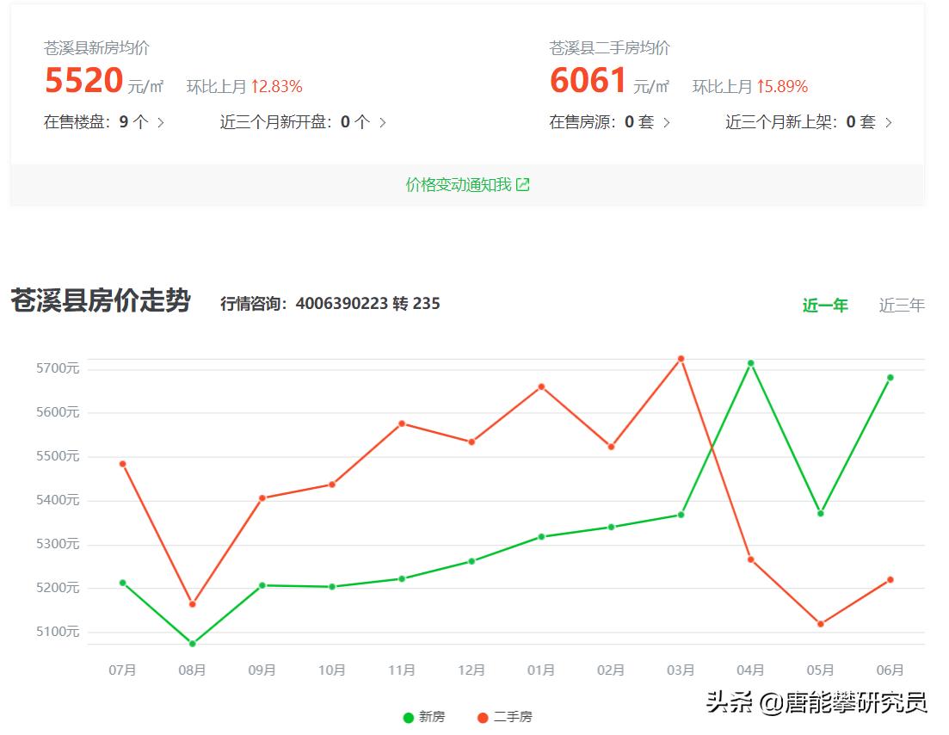
Task: Click 环比上月 5.89% text
Action: click(x=750, y=87)
